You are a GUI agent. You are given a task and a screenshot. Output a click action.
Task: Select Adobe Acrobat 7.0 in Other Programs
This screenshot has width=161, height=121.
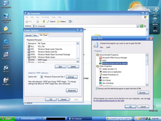[x=108, y=69]
